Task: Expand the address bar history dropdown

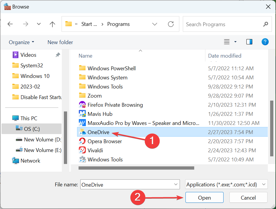Action: pos(154,24)
